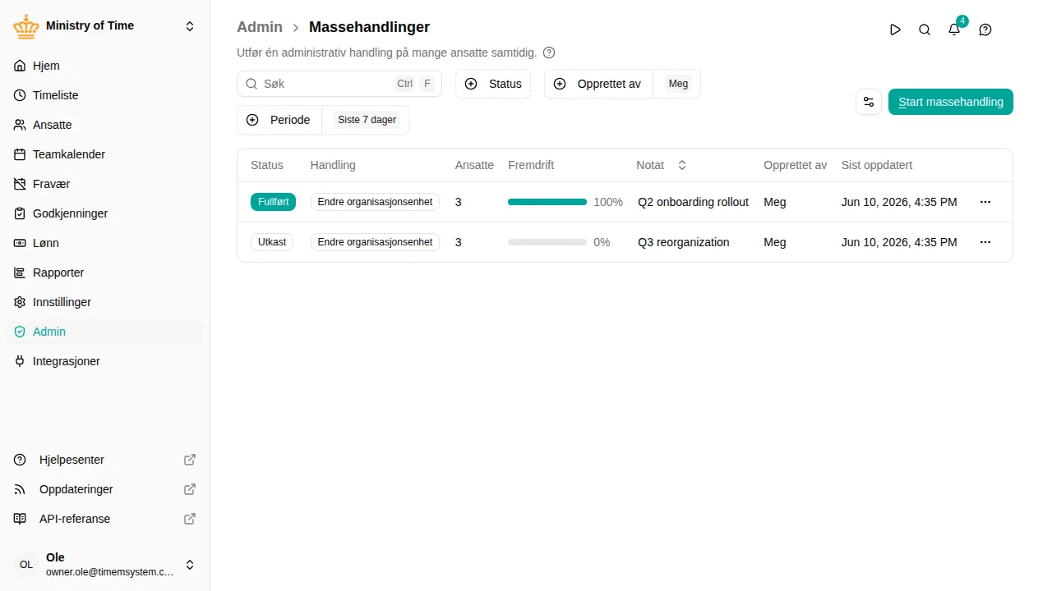This screenshot has height=591, width=1052.
Task: Open Ansatte in sidebar
Action: (x=104, y=125)
